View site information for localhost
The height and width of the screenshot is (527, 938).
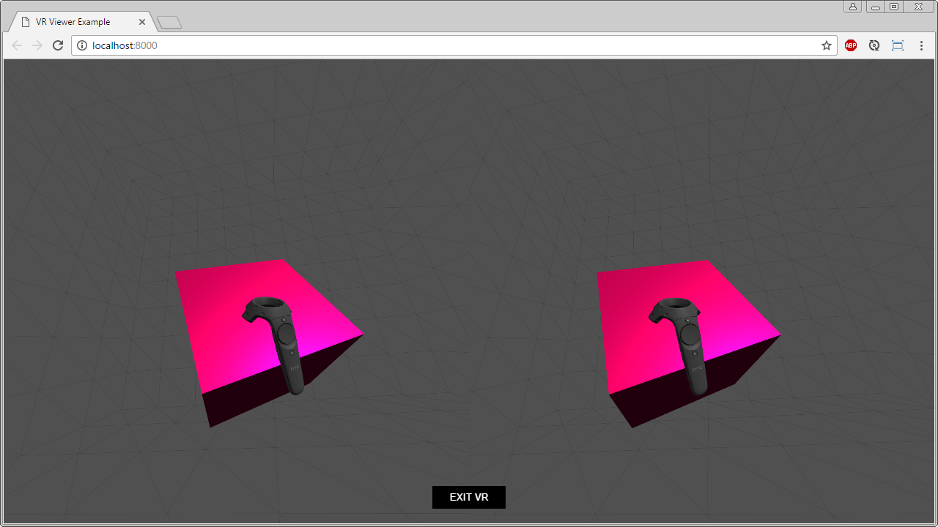[82, 45]
